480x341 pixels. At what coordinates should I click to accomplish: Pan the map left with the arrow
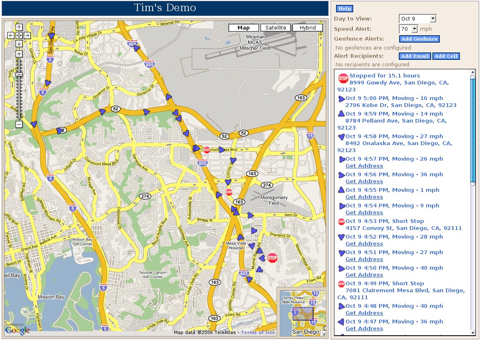pos(11,36)
